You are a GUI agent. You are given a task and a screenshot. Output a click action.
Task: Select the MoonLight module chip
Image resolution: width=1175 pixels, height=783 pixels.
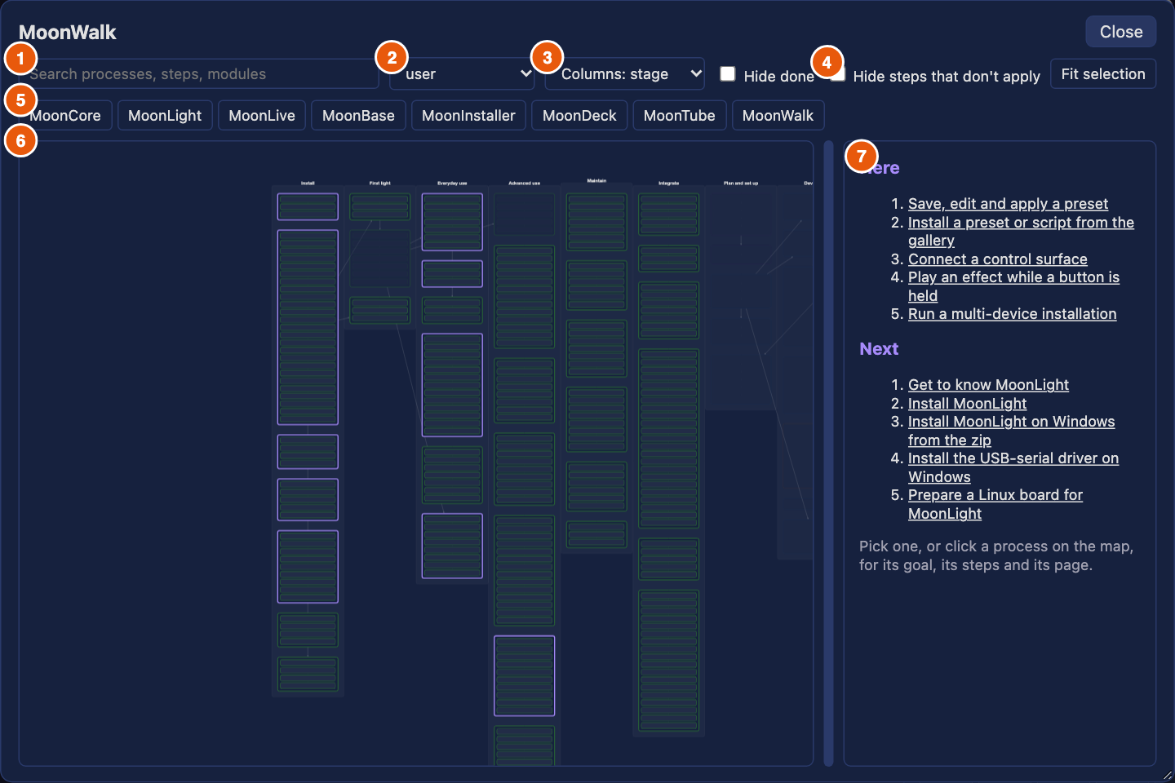(x=165, y=115)
